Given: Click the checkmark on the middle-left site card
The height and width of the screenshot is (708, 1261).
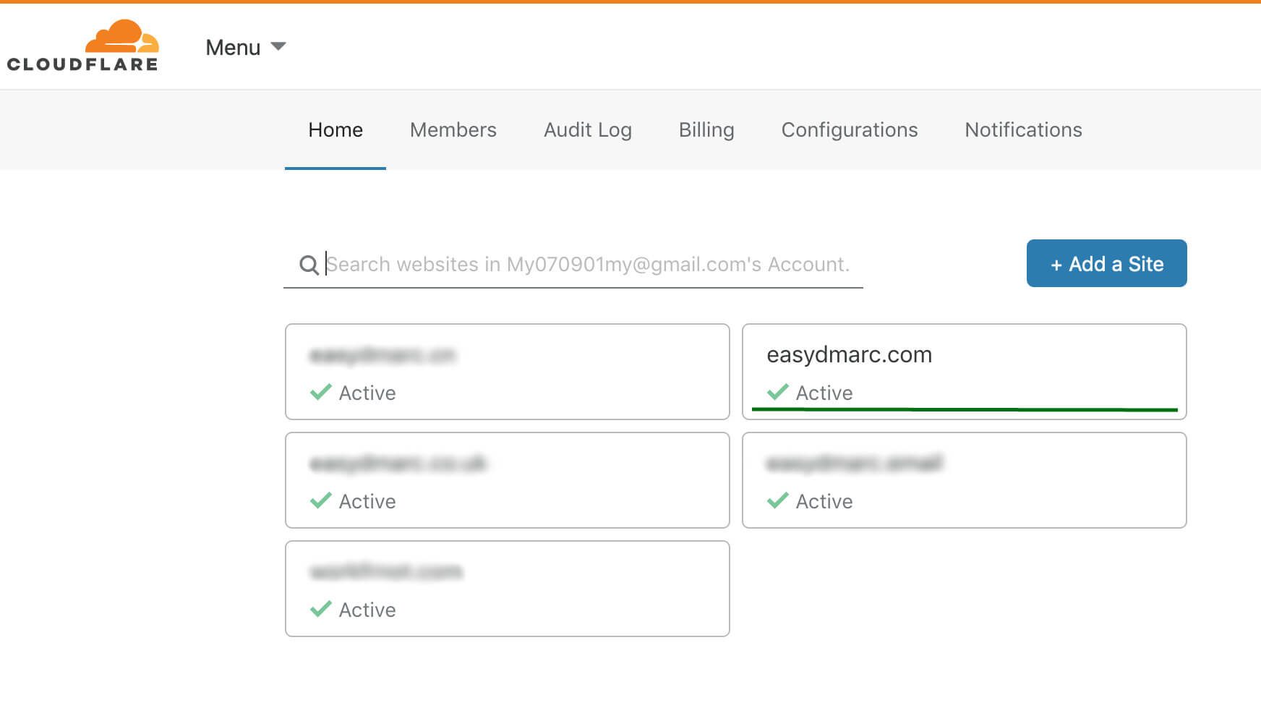Looking at the screenshot, I should [320, 501].
